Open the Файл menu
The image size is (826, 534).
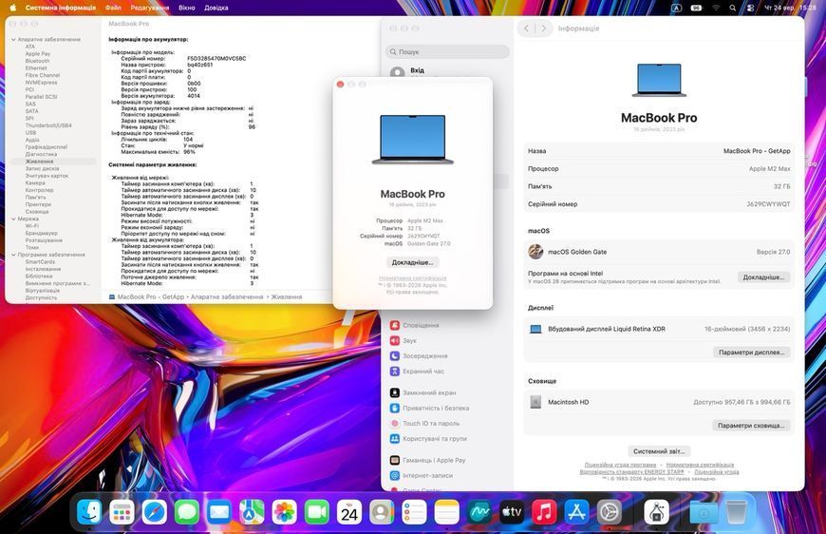(113, 8)
